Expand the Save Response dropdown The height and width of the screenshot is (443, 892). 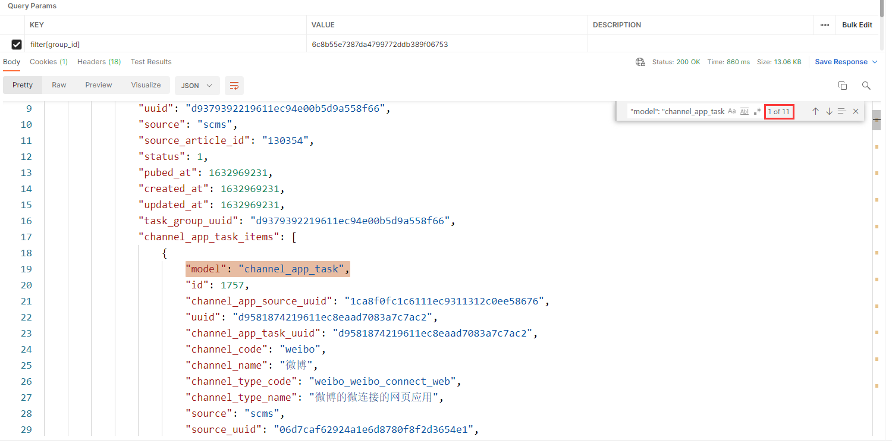click(x=875, y=62)
